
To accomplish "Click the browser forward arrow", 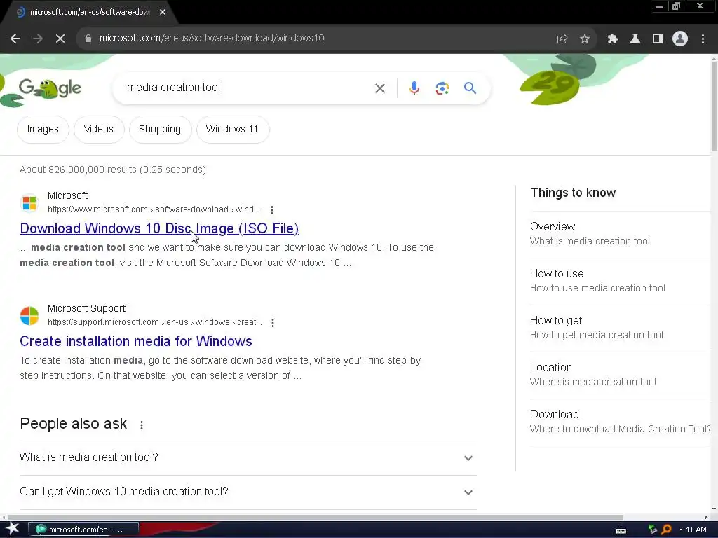I will point(38,39).
